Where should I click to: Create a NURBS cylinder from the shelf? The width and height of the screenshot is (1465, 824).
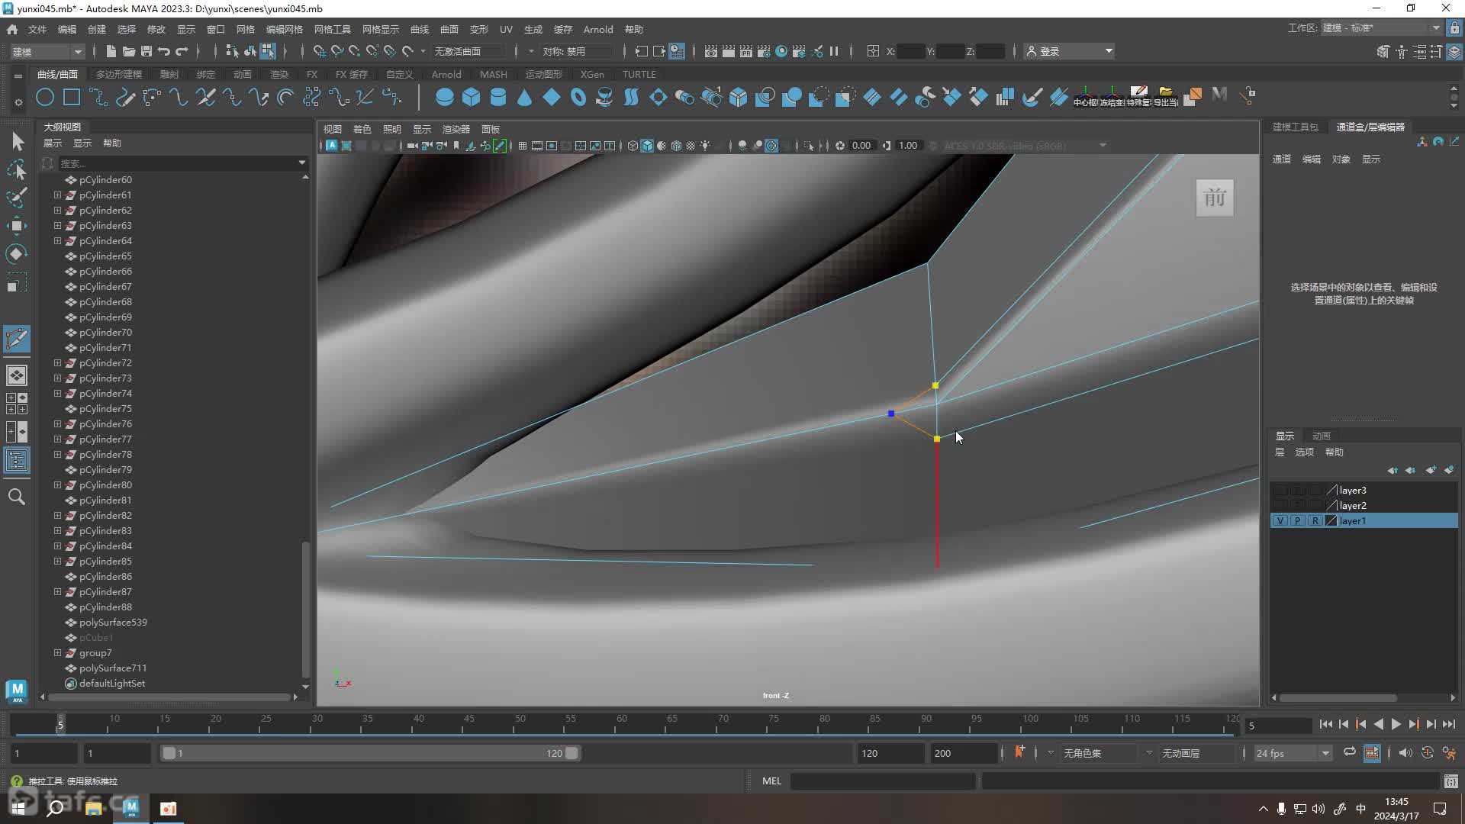(x=498, y=97)
